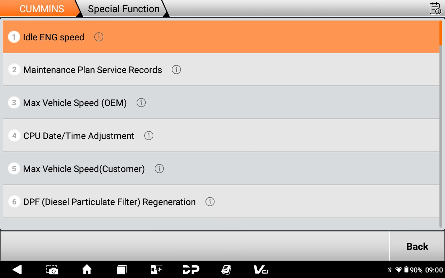Open the DP diagnostics shortcut

[x=191, y=270]
